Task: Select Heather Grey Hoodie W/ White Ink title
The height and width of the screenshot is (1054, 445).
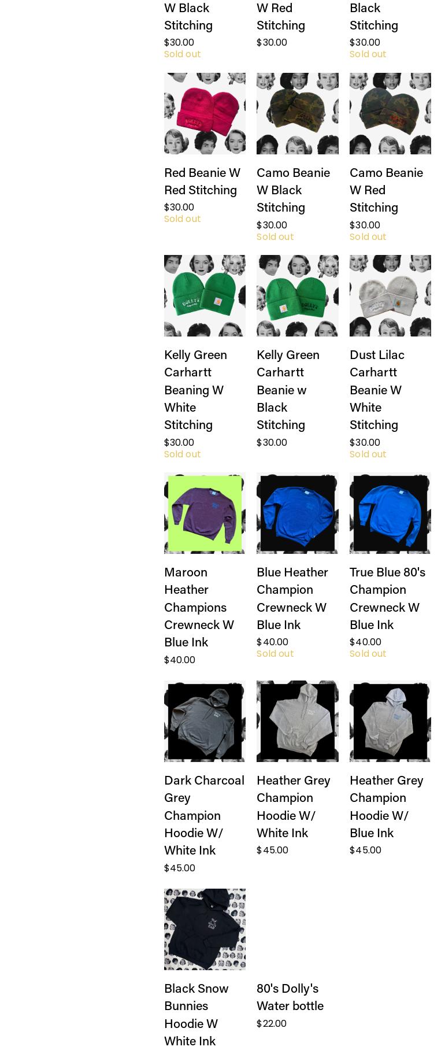Action: [x=294, y=807]
